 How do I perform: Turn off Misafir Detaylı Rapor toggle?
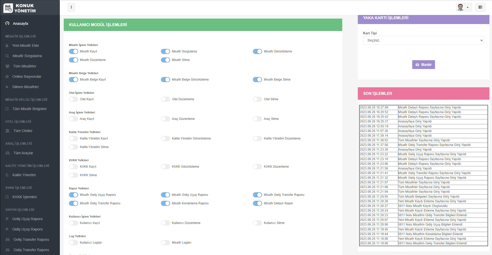(x=257, y=203)
